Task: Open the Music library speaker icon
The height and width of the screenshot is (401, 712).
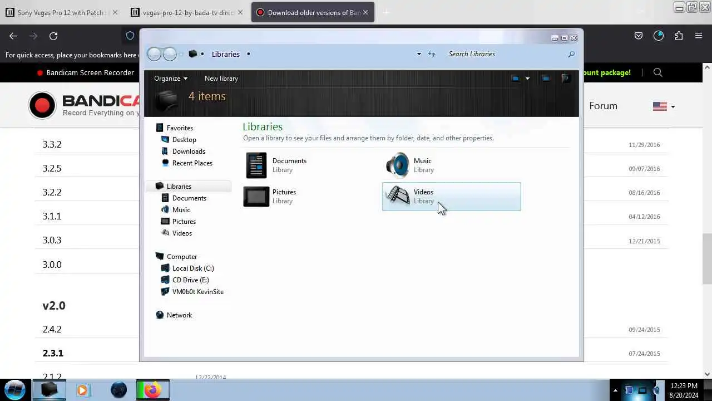Action: 398,165
